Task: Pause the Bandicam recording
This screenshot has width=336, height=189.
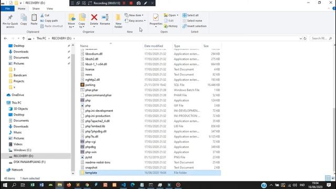Action: [124, 3]
